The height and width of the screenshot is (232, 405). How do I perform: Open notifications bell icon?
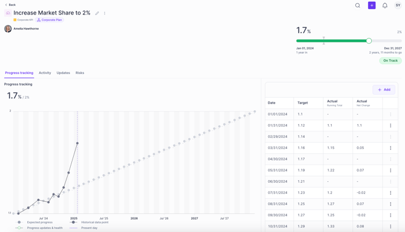click(385, 5)
